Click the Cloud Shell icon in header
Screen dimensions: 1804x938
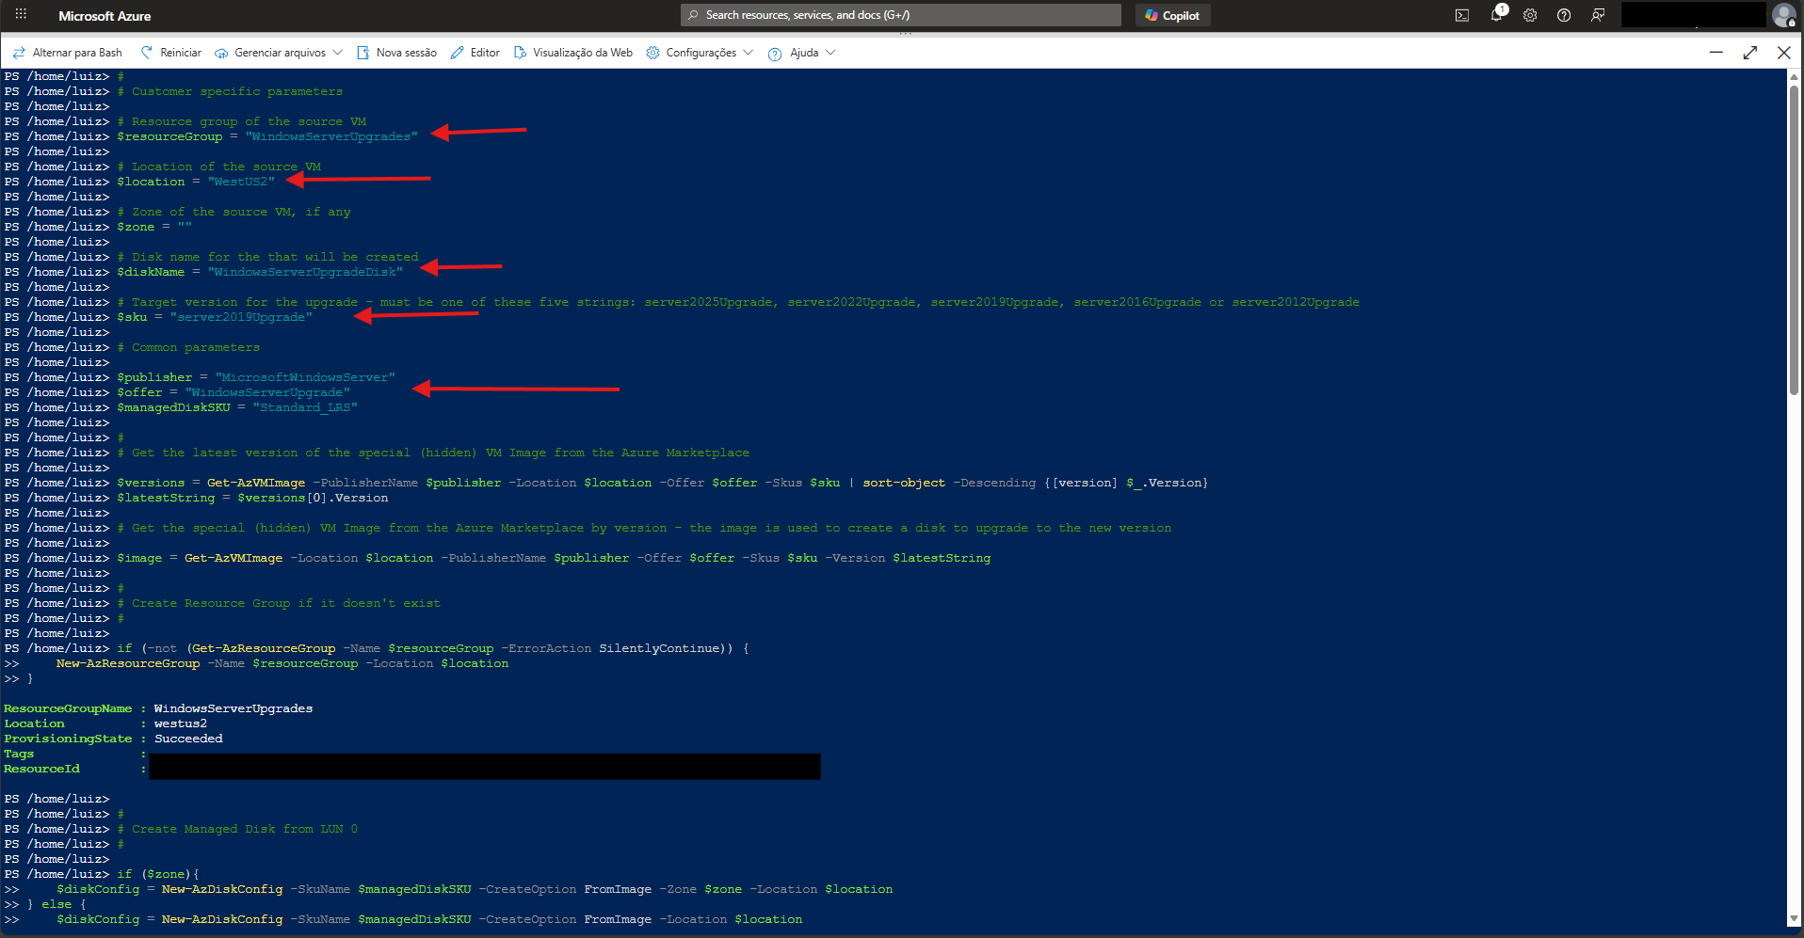point(1461,15)
